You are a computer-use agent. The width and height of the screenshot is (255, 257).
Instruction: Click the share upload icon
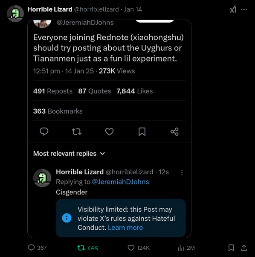pyautogui.click(x=244, y=248)
